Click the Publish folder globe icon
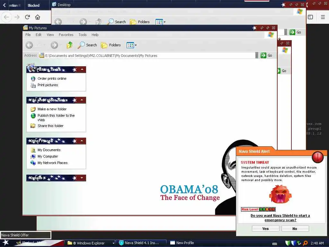This screenshot has height=247, width=329. tap(33, 116)
